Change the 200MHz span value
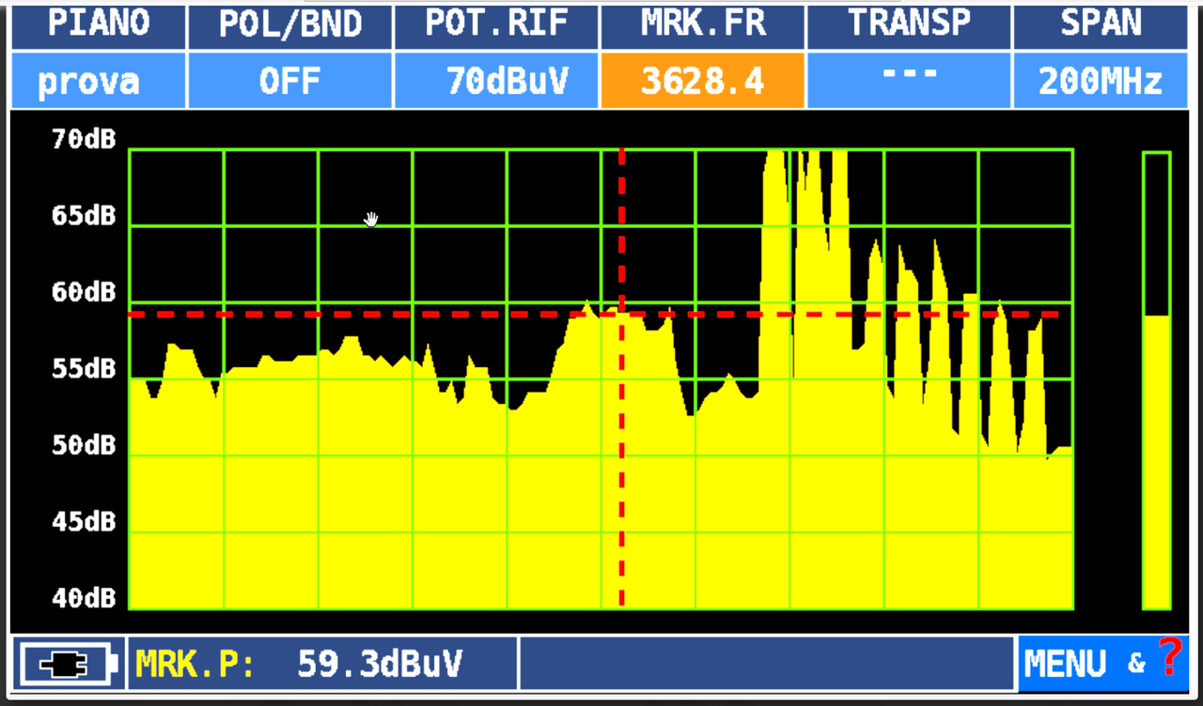1203x706 pixels. [1101, 81]
